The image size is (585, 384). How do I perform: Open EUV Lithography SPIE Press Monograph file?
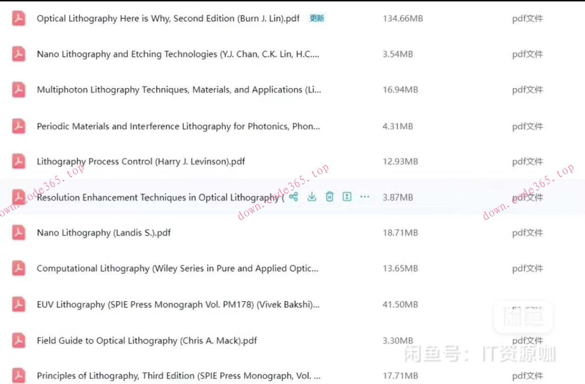coord(178,305)
